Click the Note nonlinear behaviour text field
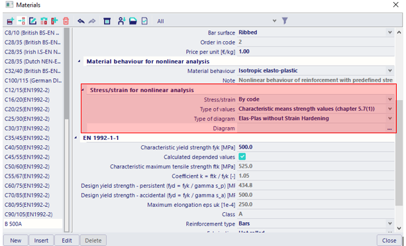This screenshot has width=406, height=246. [x=315, y=80]
